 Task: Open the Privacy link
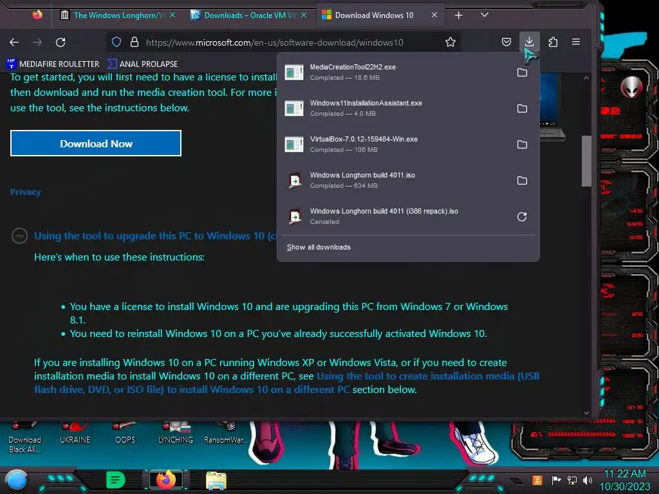pos(26,192)
